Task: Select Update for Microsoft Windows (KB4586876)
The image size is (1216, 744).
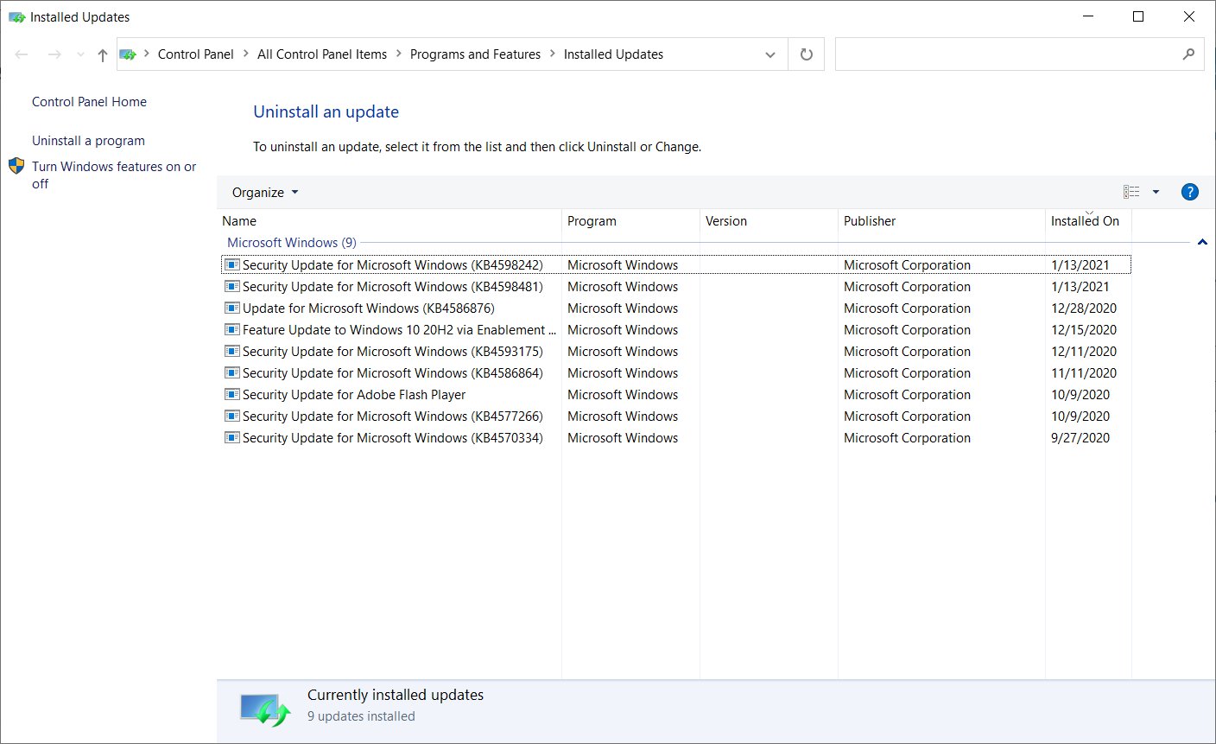Action: click(x=369, y=308)
